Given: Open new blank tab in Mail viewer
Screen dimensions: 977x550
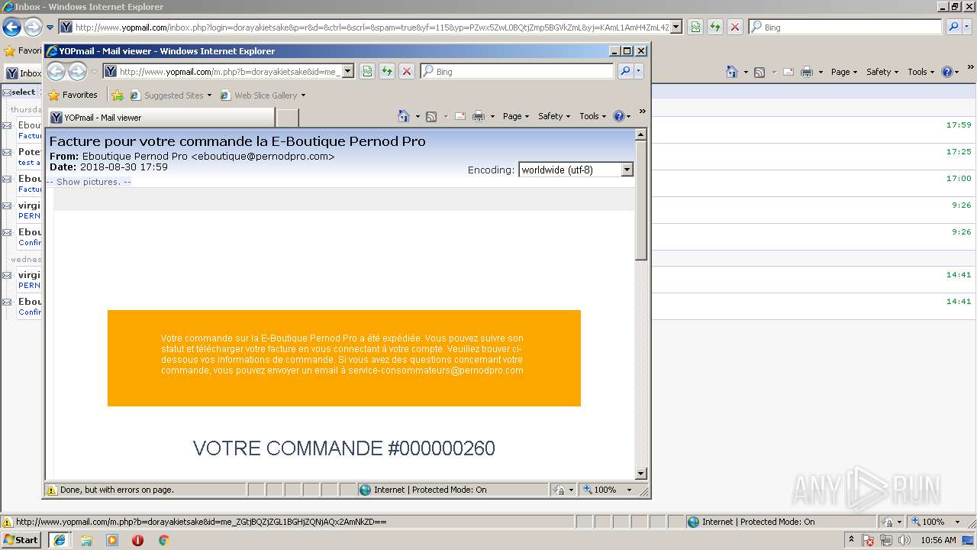Looking at the screenshot, I should coord(287,118).
